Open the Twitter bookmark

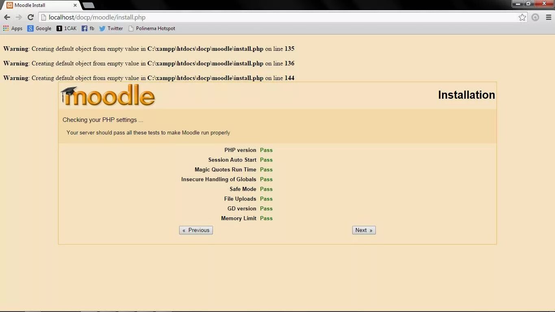pyautogui.click(x=111, y=28)
